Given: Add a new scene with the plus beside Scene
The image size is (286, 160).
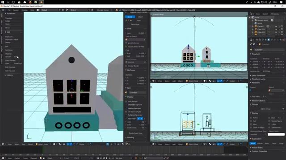Looking at the screenshot, I should click(x=89, y=10).
